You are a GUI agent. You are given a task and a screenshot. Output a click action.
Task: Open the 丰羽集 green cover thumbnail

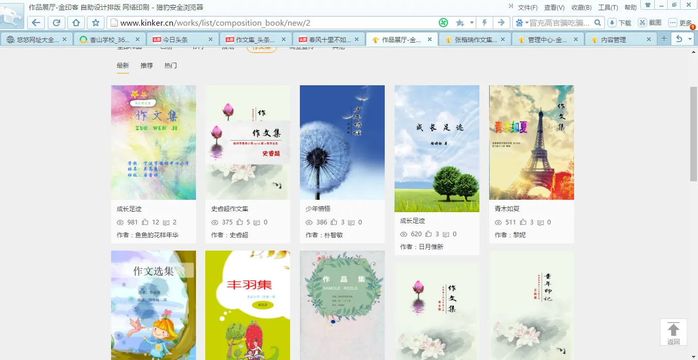tap(247, 305)
